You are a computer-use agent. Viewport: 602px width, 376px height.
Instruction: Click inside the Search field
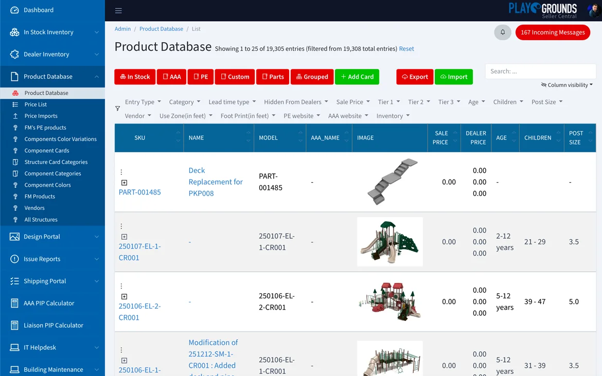click(540, 71)
